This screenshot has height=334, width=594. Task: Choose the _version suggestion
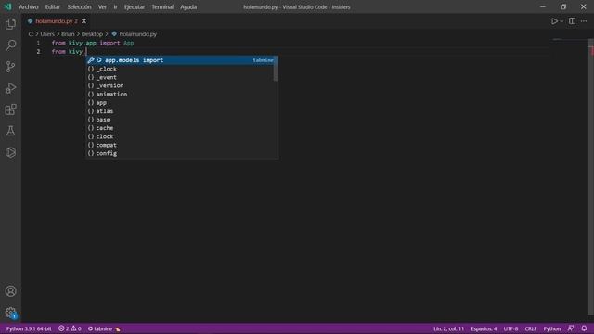tap(180, 85)
